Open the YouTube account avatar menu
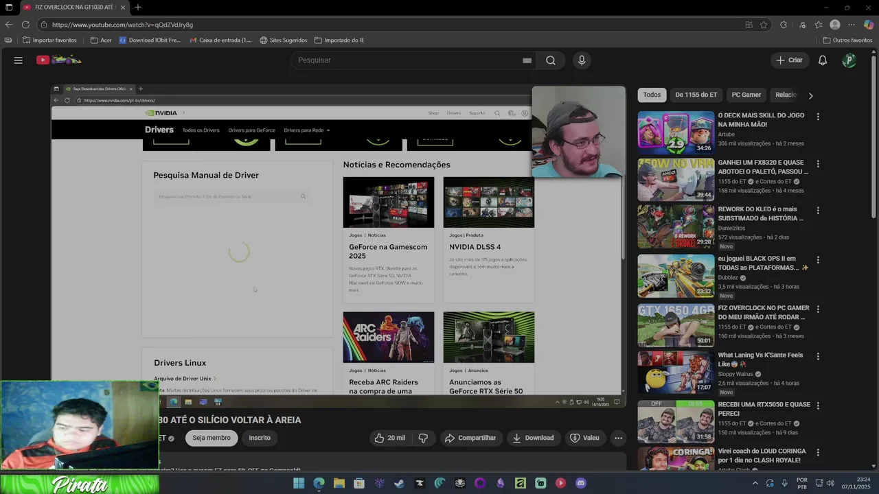 tap(849, 60)
